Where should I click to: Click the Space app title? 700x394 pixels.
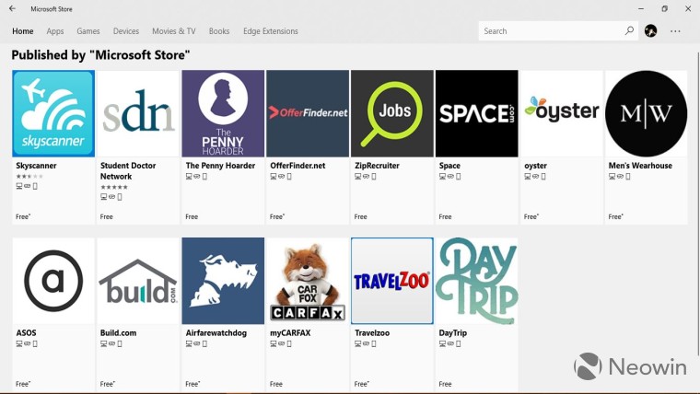[449, 166]
